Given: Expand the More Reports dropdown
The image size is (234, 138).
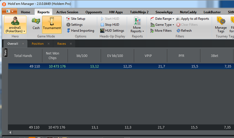Looking at the screenshot, I should (137, 25).
